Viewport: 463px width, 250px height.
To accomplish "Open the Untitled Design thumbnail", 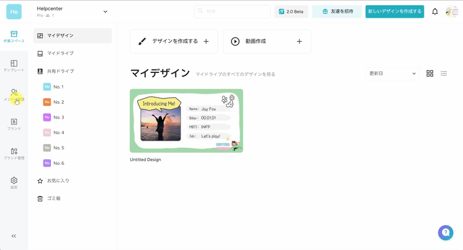I will [186, 120].
